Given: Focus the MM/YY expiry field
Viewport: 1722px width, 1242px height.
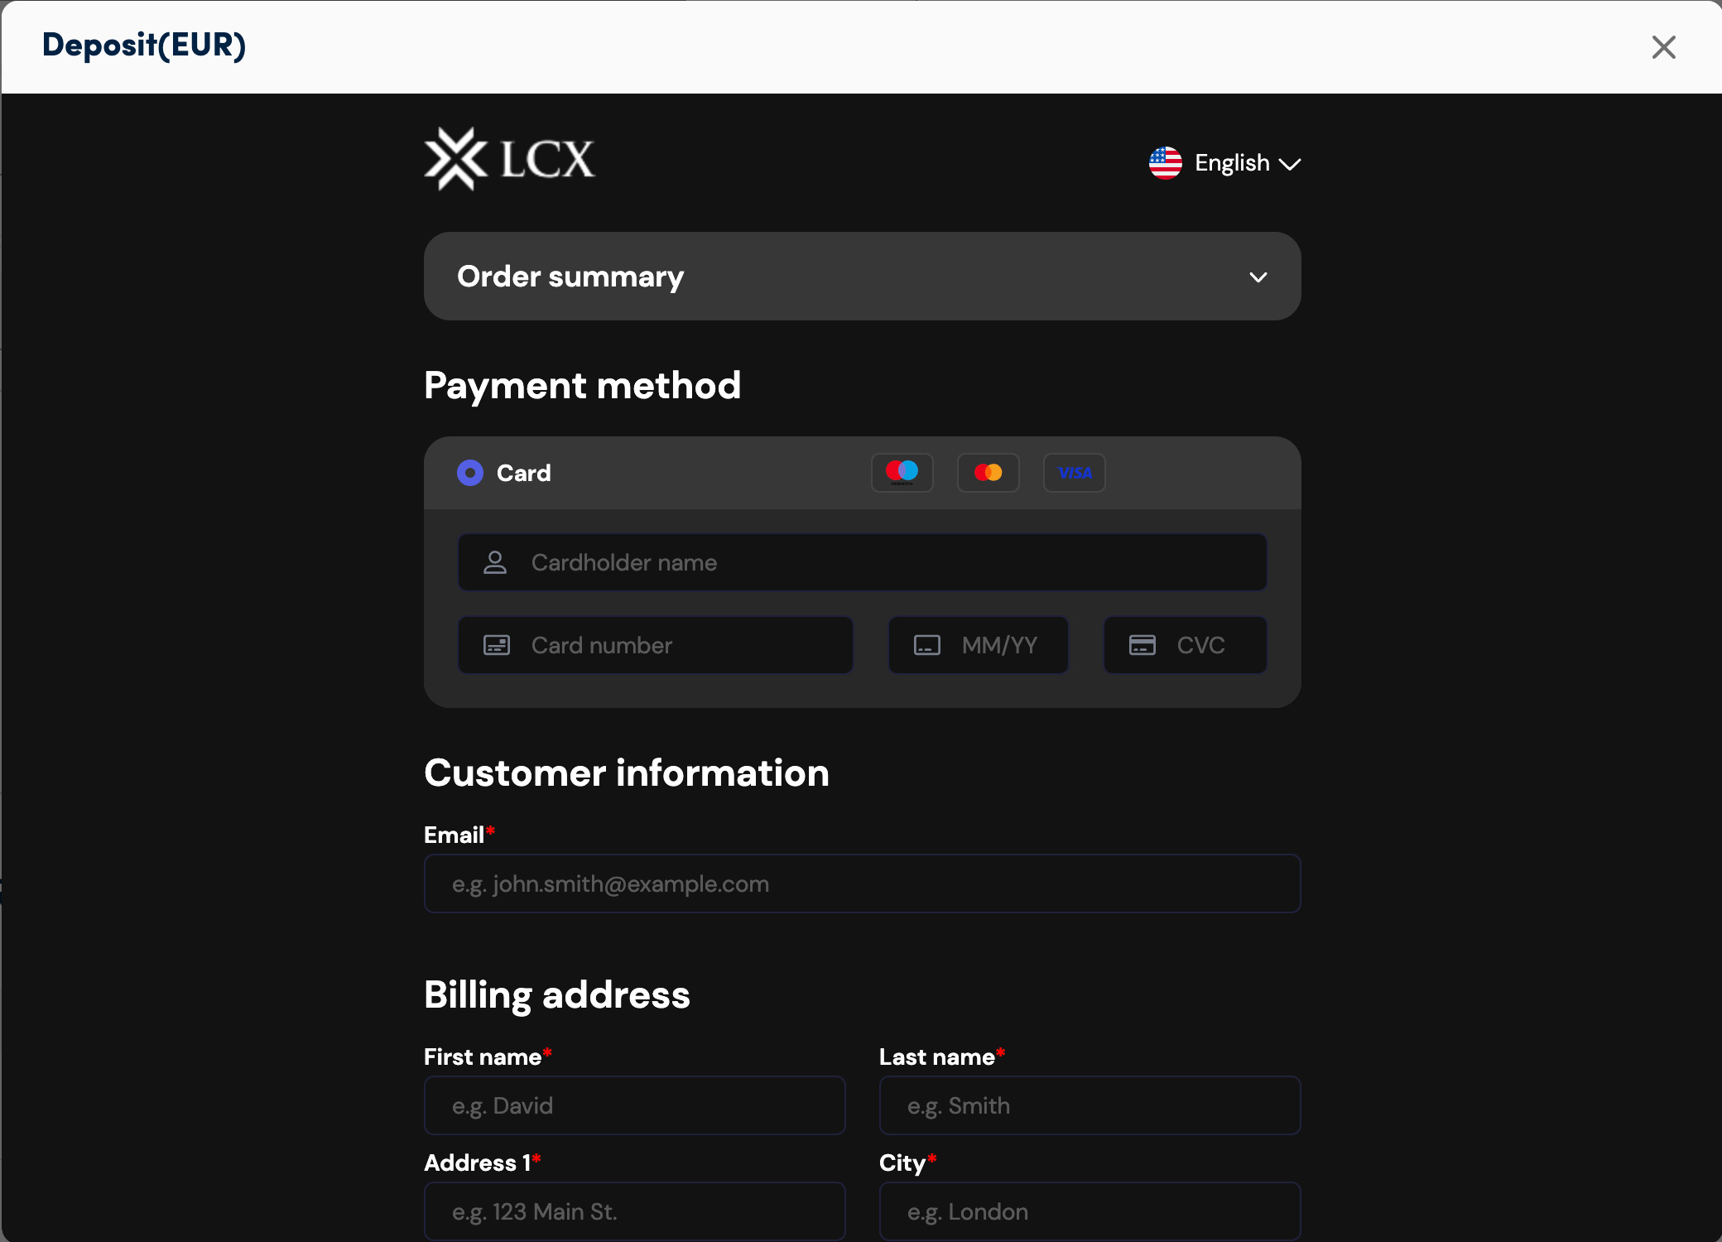Looking at the screenshot, I should click(x=978, y=645).
